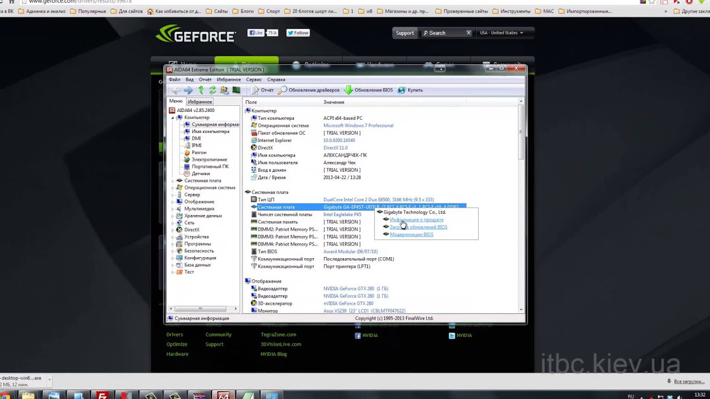This screenshot has width=710, height=399.
Task: Select Конфигурация in the tree
Action: pyautogui.click(x=200, y=258)
